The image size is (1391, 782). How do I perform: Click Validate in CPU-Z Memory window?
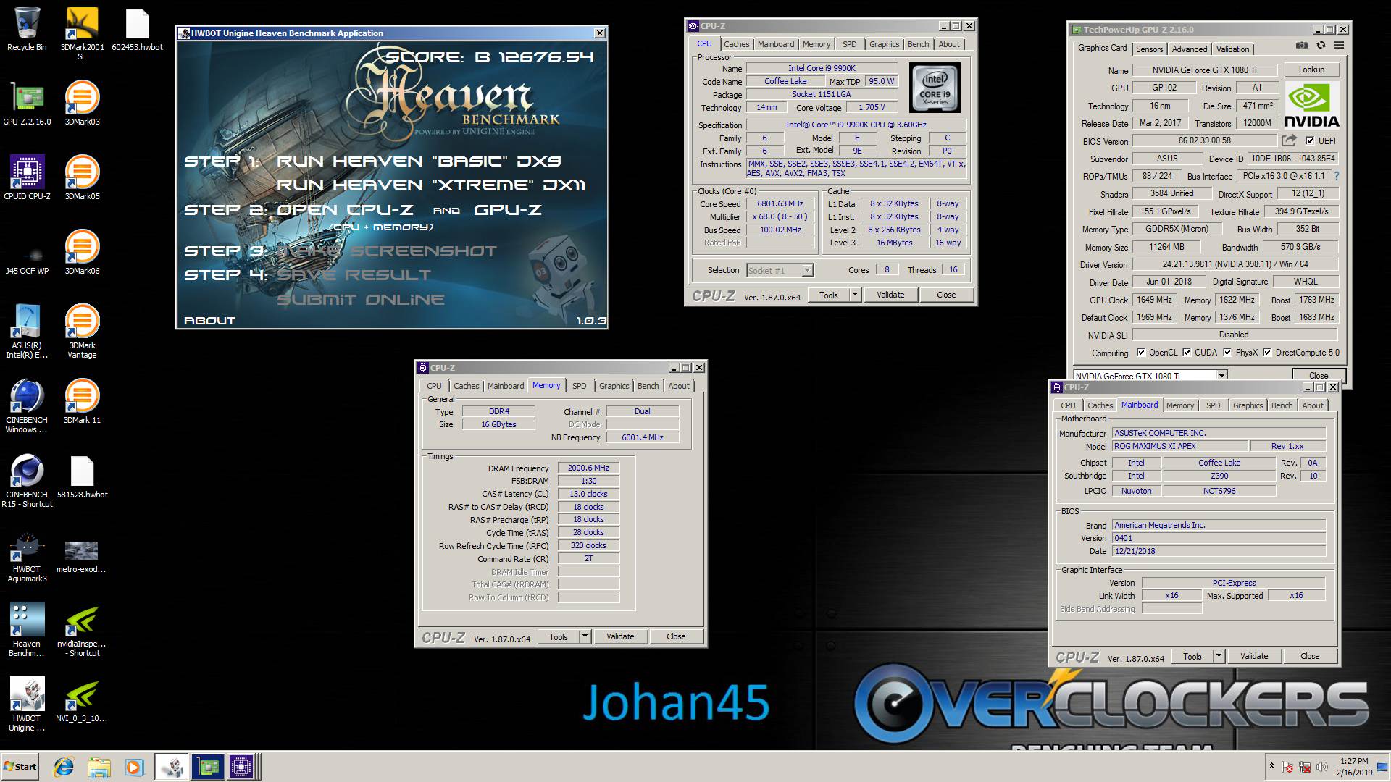pos(620,636)
